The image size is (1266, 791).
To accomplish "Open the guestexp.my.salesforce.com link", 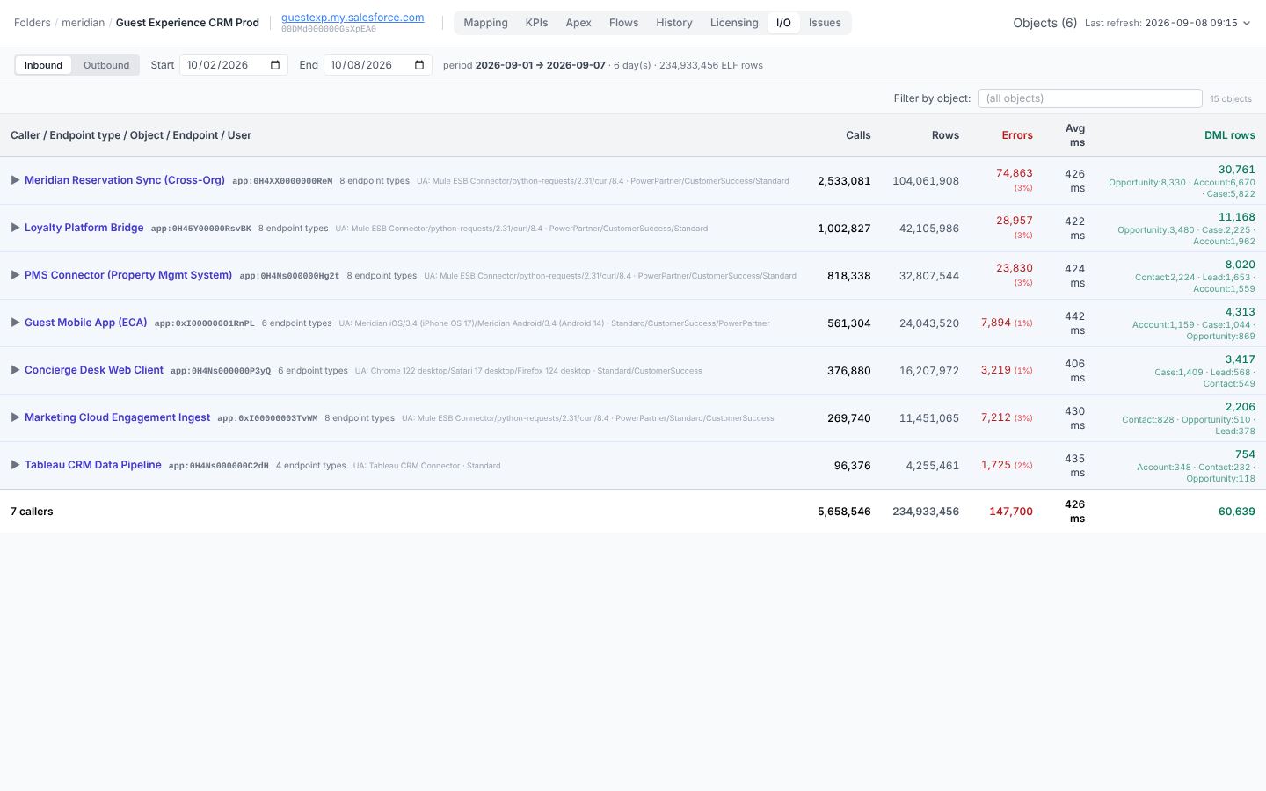I will tap(353, 18).
